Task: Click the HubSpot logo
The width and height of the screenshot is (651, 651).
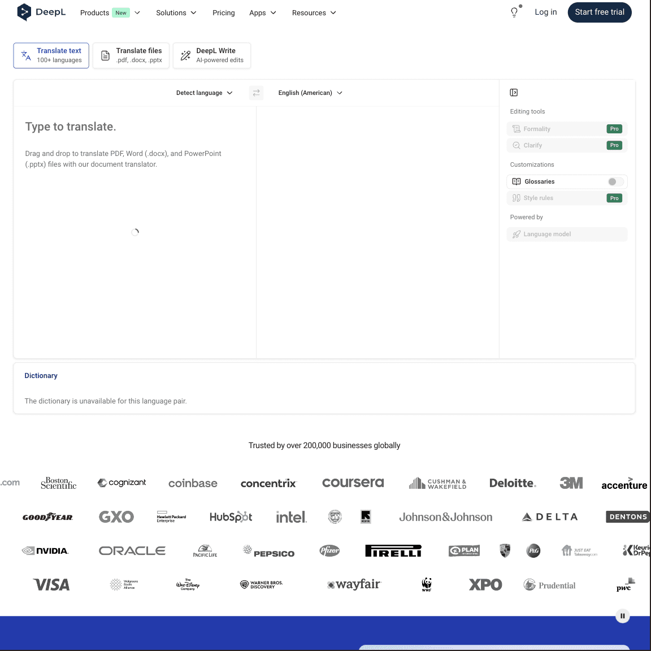Action: 231,517
